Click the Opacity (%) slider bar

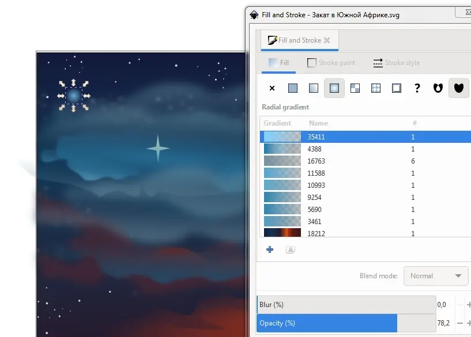coord(346,323)
